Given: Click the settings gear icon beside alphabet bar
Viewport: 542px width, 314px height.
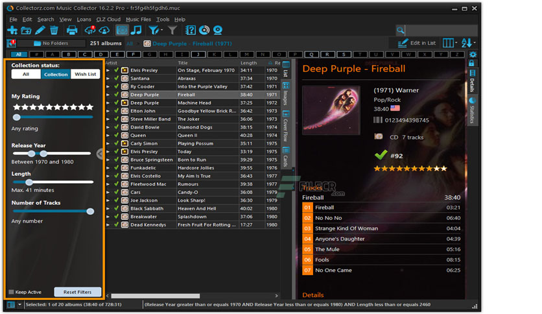Looking at the screenshot, I should (x=473, y=54).
